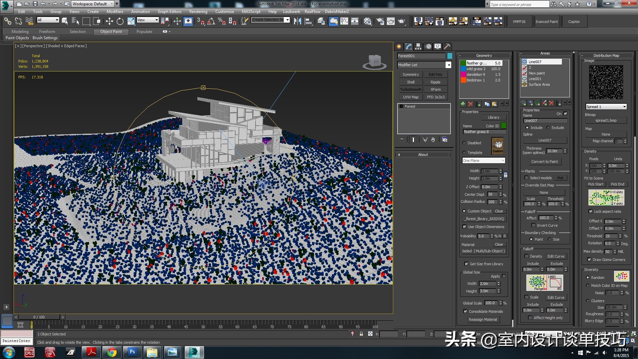Toggle the On checkbox in Areas Properties
This screenshot has height=359, width=638.
[566, 113]
